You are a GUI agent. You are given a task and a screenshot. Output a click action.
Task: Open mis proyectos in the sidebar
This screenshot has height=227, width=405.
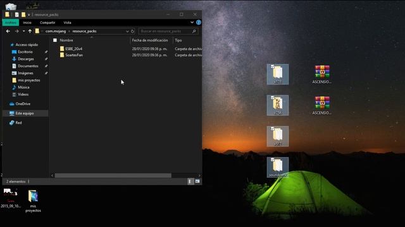[29, 80]
